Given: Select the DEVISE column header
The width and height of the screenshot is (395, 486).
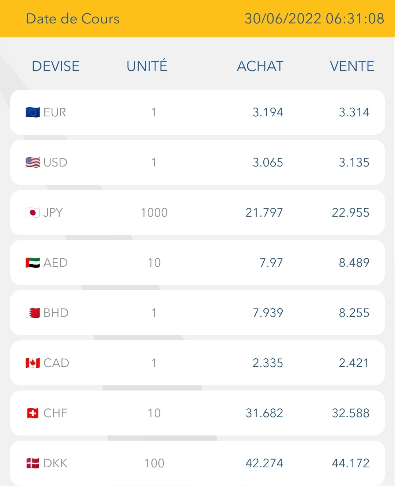Looking at the screenshot, I should coord(56,66).
